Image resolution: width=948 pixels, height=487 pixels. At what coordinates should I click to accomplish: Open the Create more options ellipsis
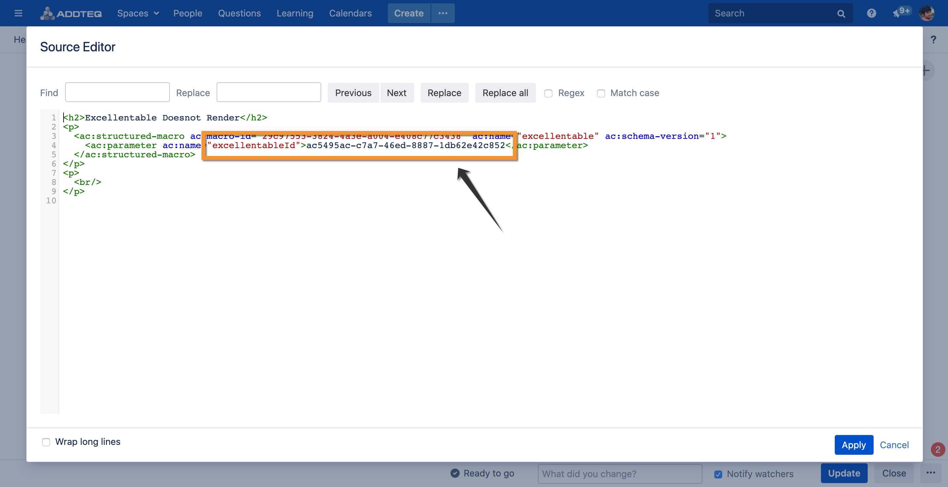click(443, 13)
